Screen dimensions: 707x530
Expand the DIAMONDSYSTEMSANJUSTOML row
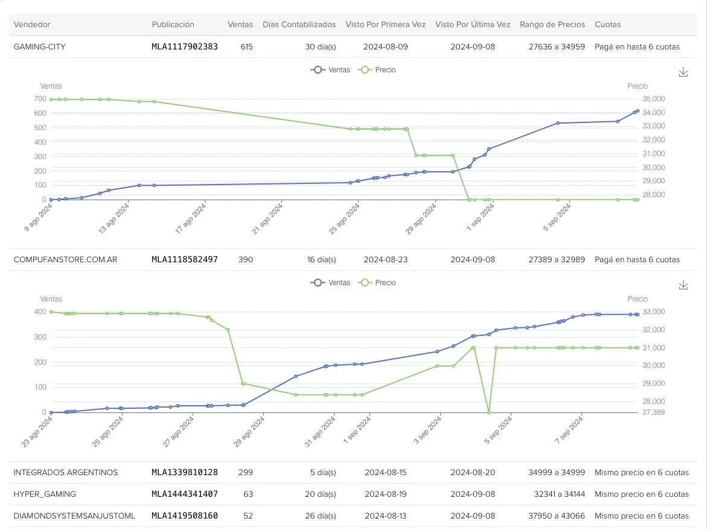(x=353, y=516)
